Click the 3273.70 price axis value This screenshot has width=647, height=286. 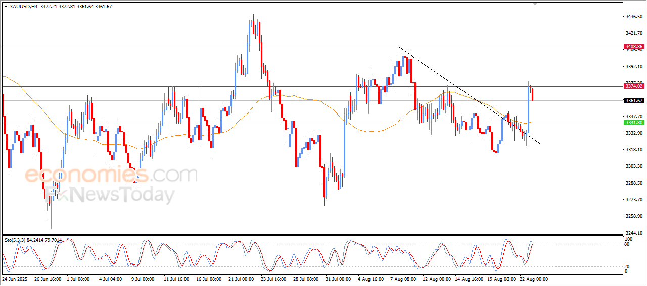634,200
